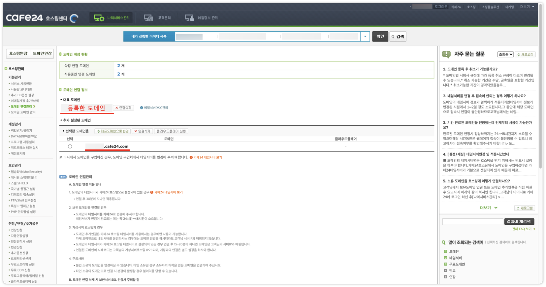Click the 로그아웃 button in top bar
The width and height of the screenshot is (546, 287).
tap(441, 7)
